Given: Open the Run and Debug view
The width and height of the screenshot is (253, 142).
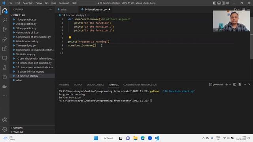Looking at the screenshot, I should (x=5, y=39).
